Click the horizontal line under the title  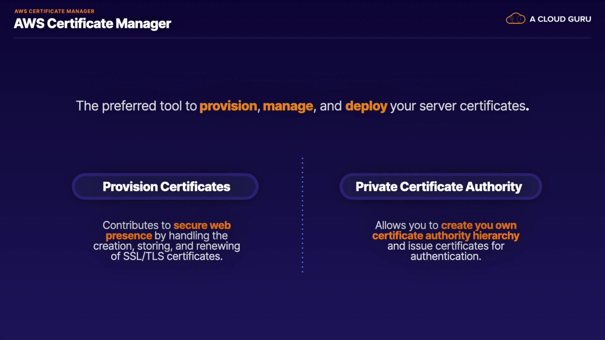click(302, 38)
